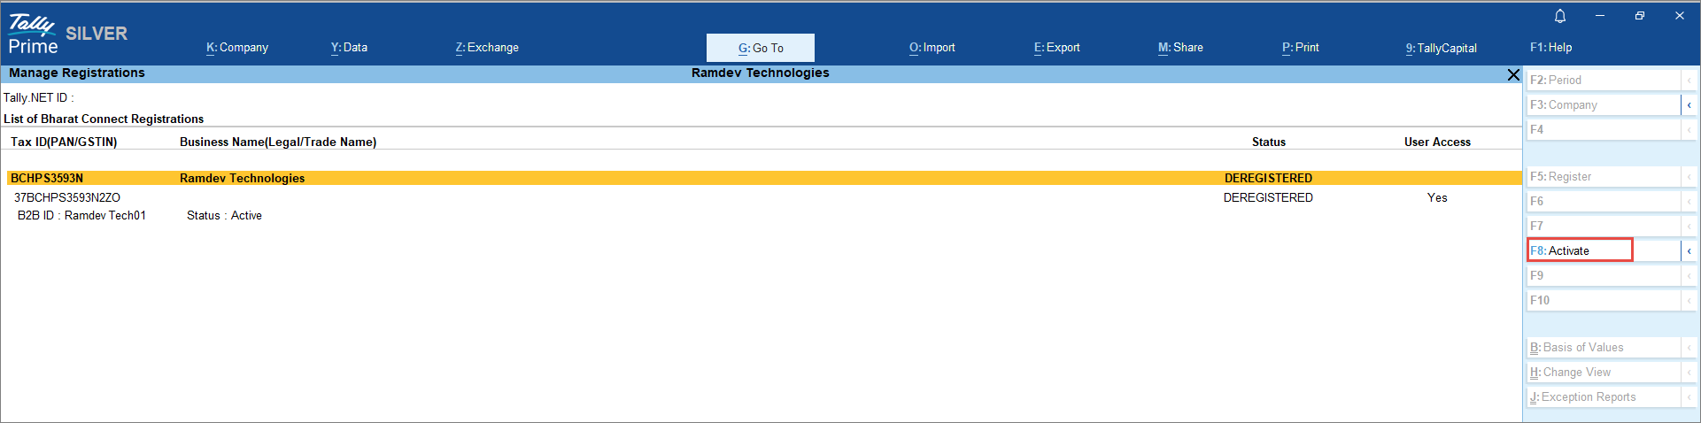Screen dimensions: 1701x423
Task: Expand the F3: Company side arrow
Action: coord(1689,105)
